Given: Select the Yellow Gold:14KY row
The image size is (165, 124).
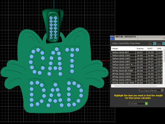Looking at the screenshot, I should 137,59.
